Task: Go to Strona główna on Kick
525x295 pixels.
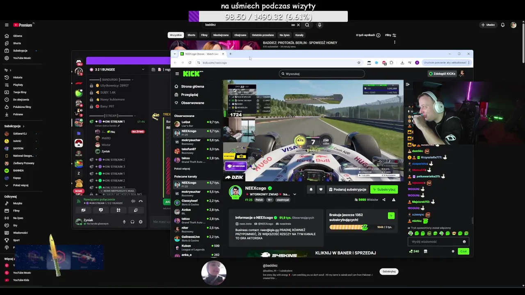Action: click(193, 86)
